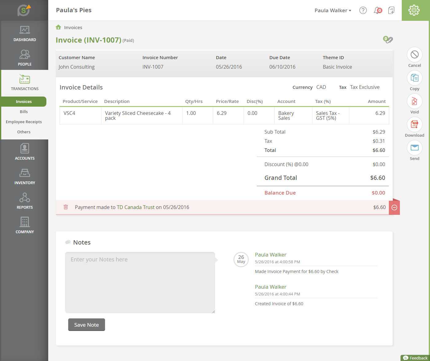Open the Reports section

click(25, 201)
